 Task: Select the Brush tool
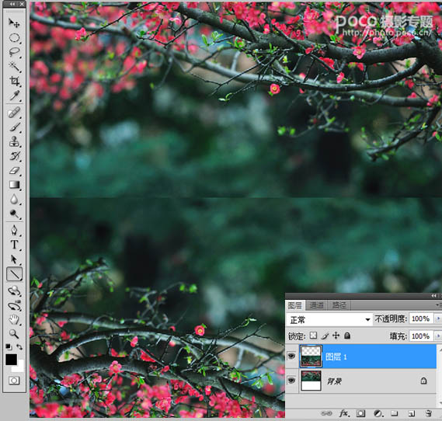(14, 127)
